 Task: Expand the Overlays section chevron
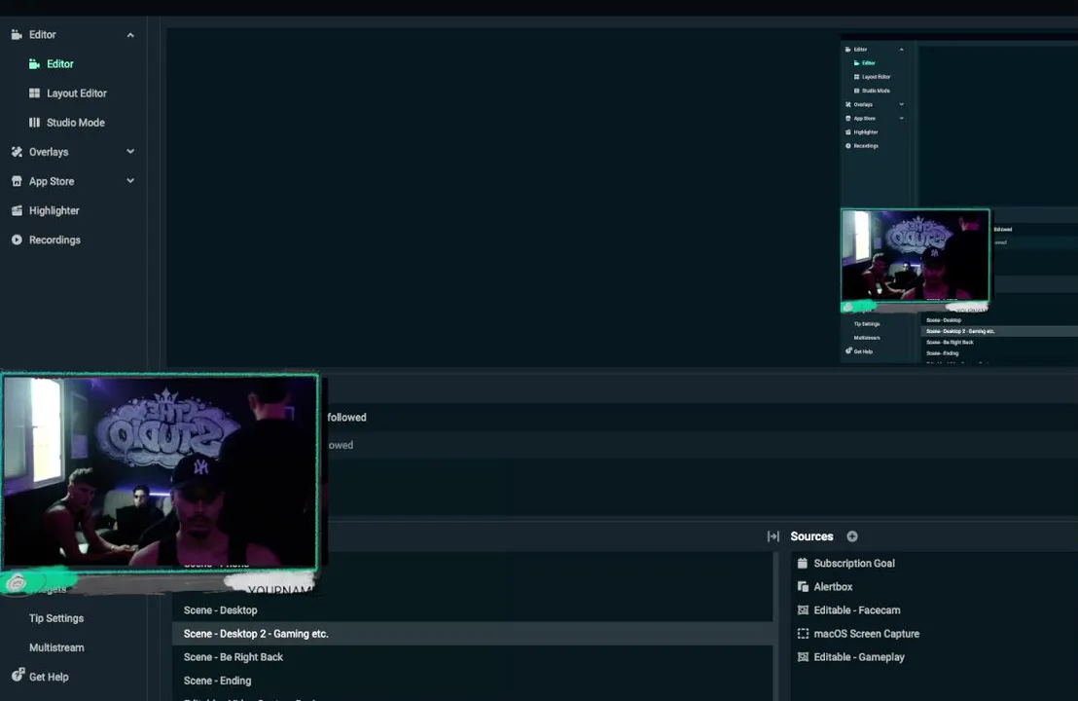(130, 151)
